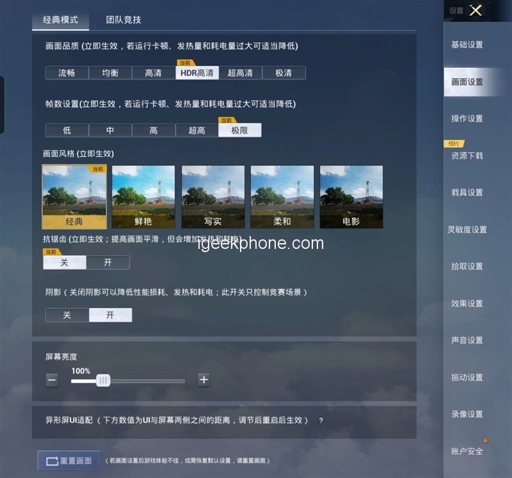Open 声音设置 in the sidebar
The width and height of the screenshot is (512, 478).
tap(467, 340)
